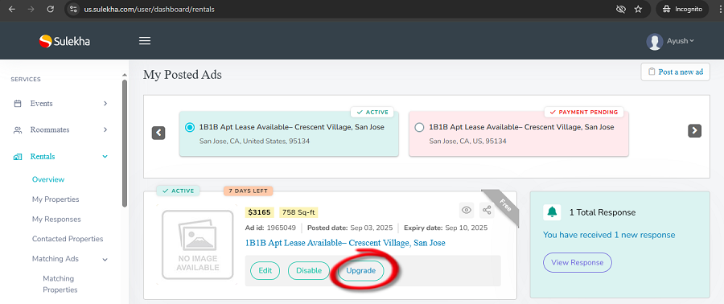Expand the Roommates section arrow
The height and width of the screenshot is (304, 724).
pos(105,129)
